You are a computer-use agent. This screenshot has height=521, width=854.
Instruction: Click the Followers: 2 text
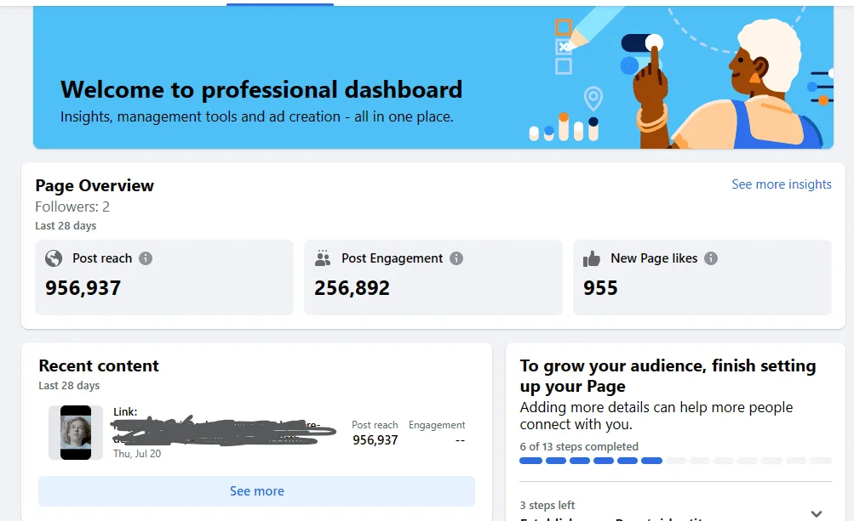tap(72, 207)
